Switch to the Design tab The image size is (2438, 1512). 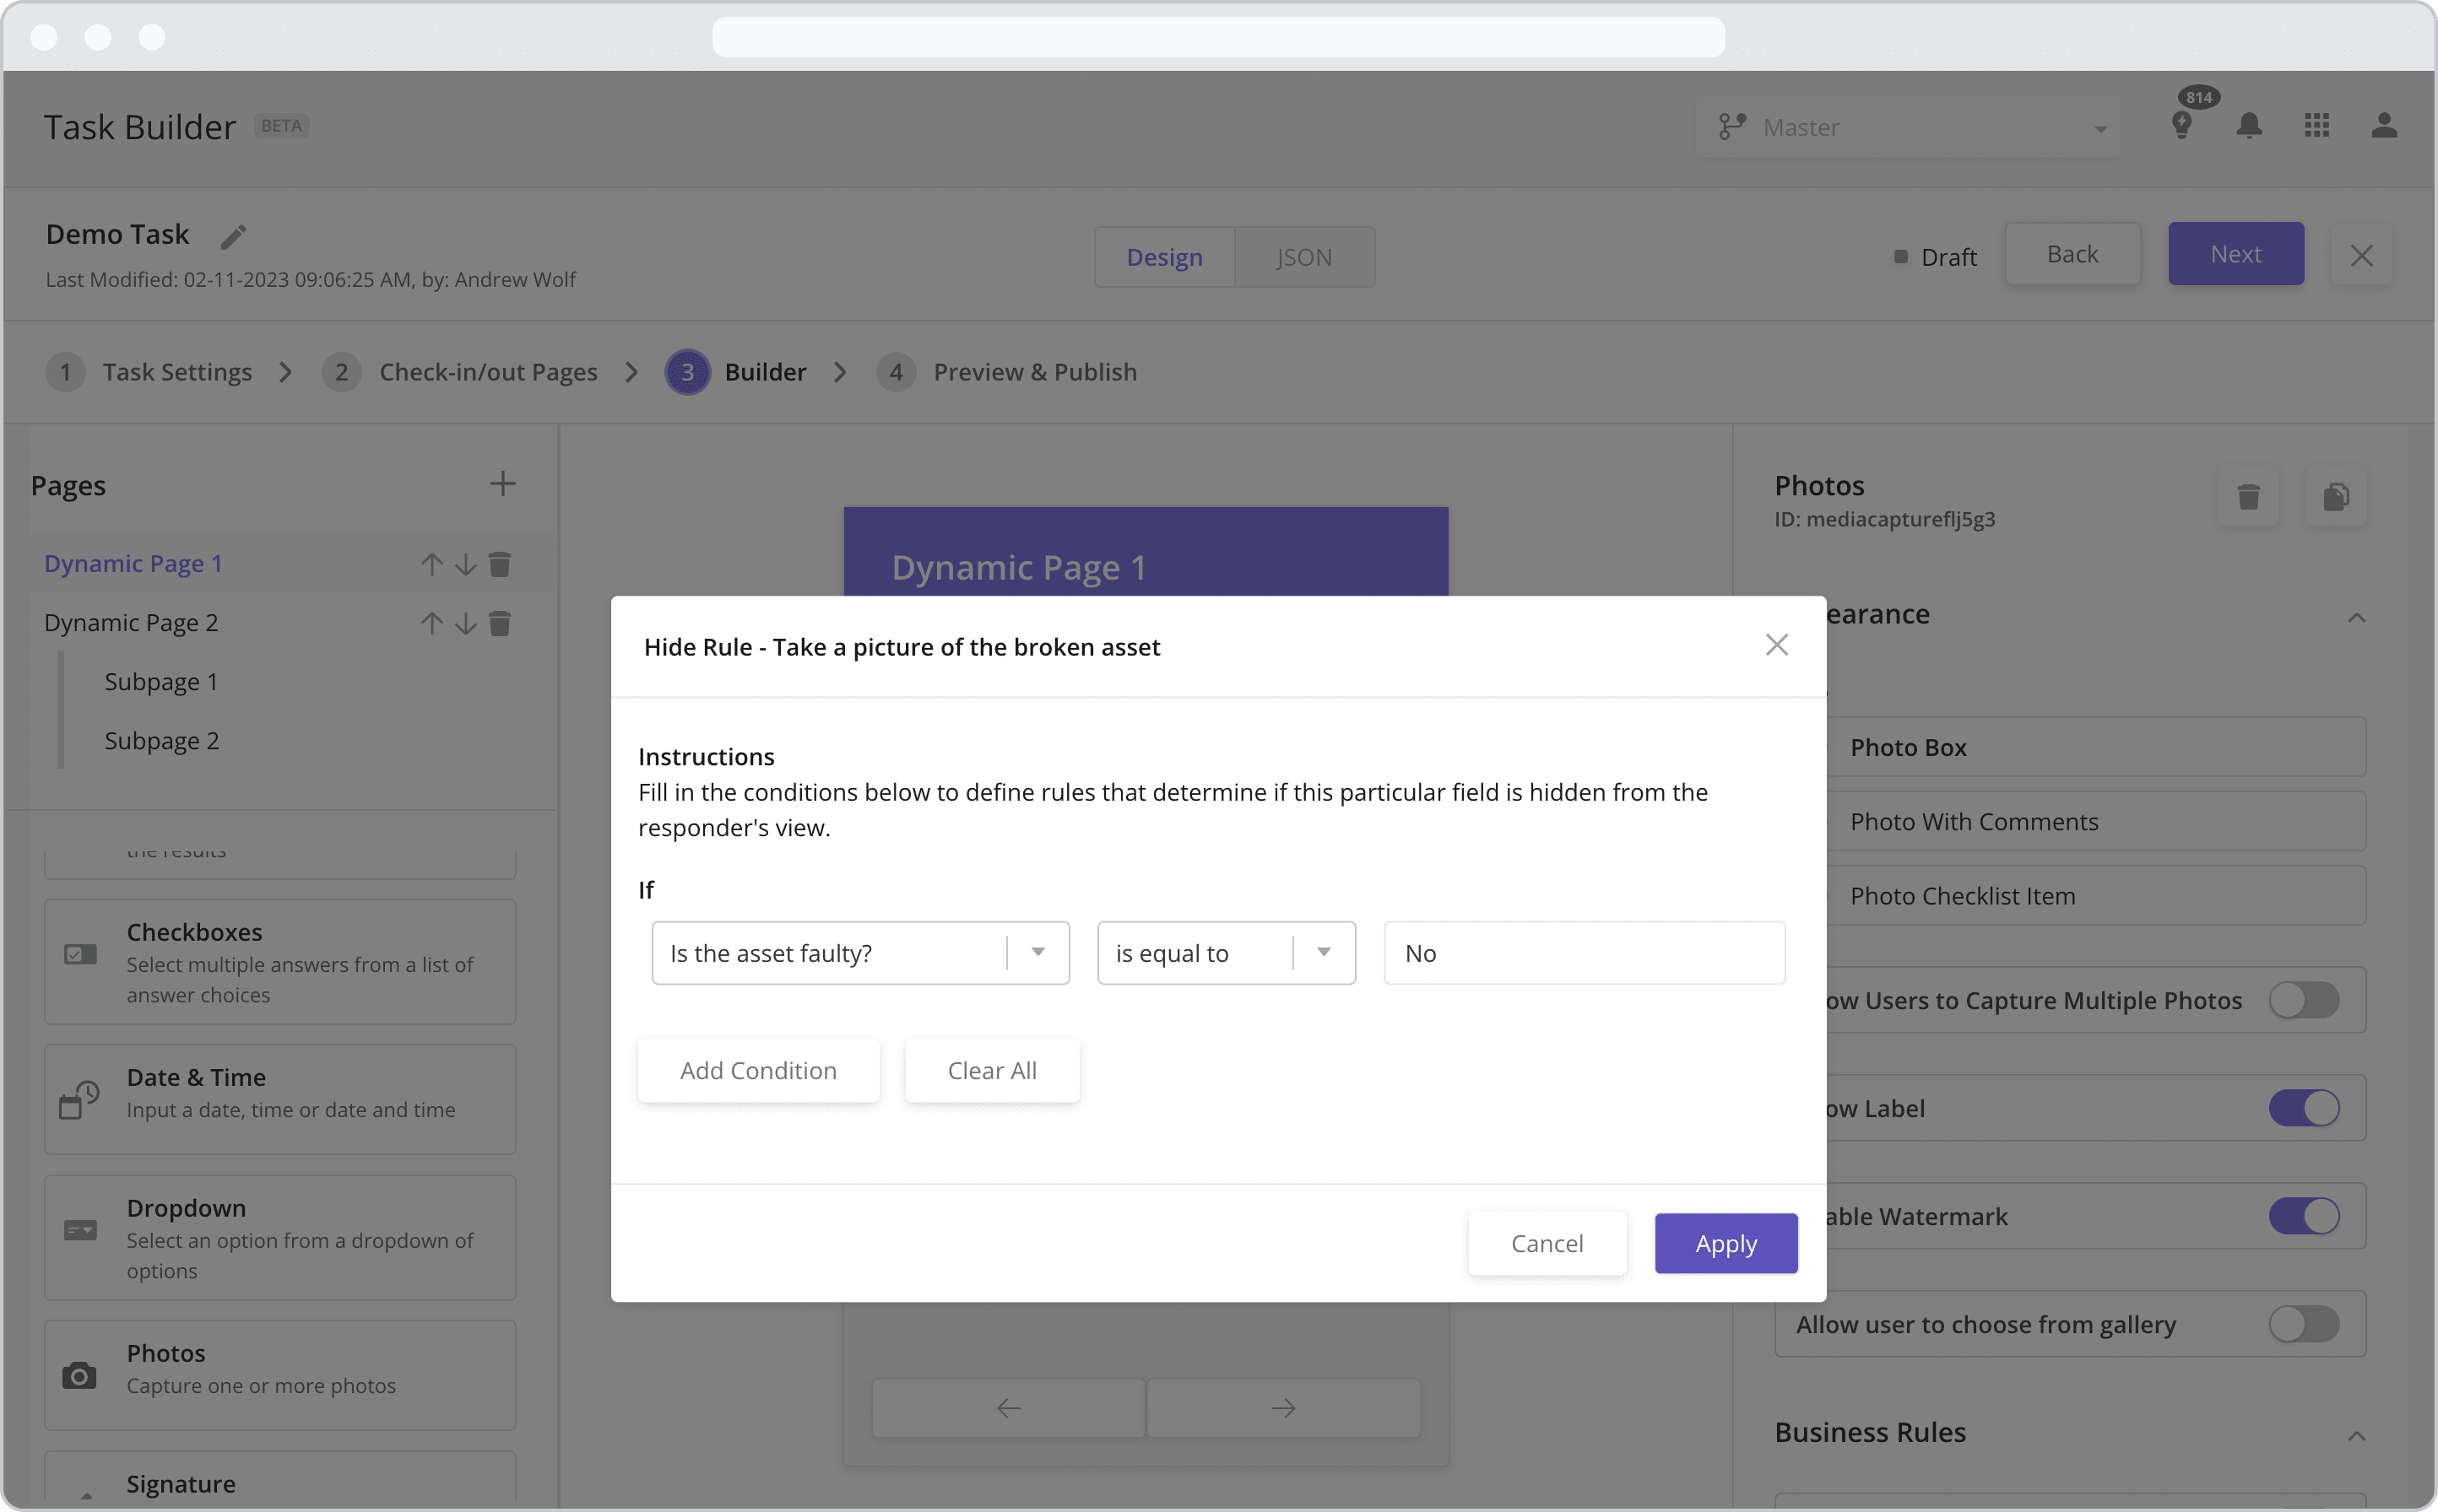tap(1164, 257)
